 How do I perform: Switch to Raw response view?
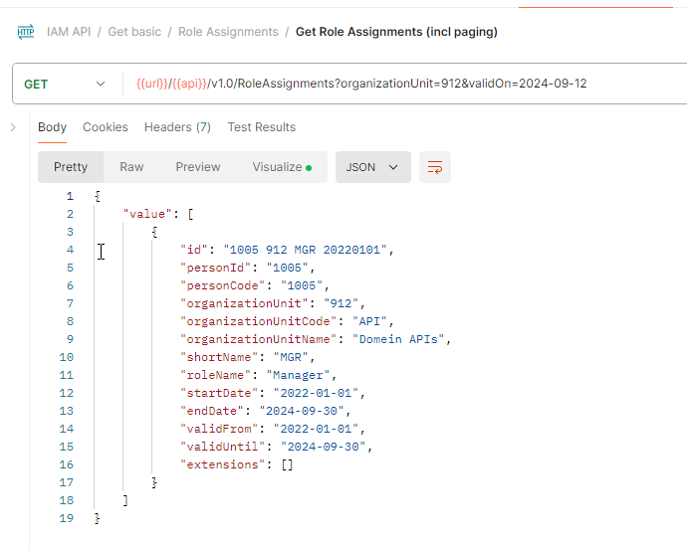tap(131, 167)
